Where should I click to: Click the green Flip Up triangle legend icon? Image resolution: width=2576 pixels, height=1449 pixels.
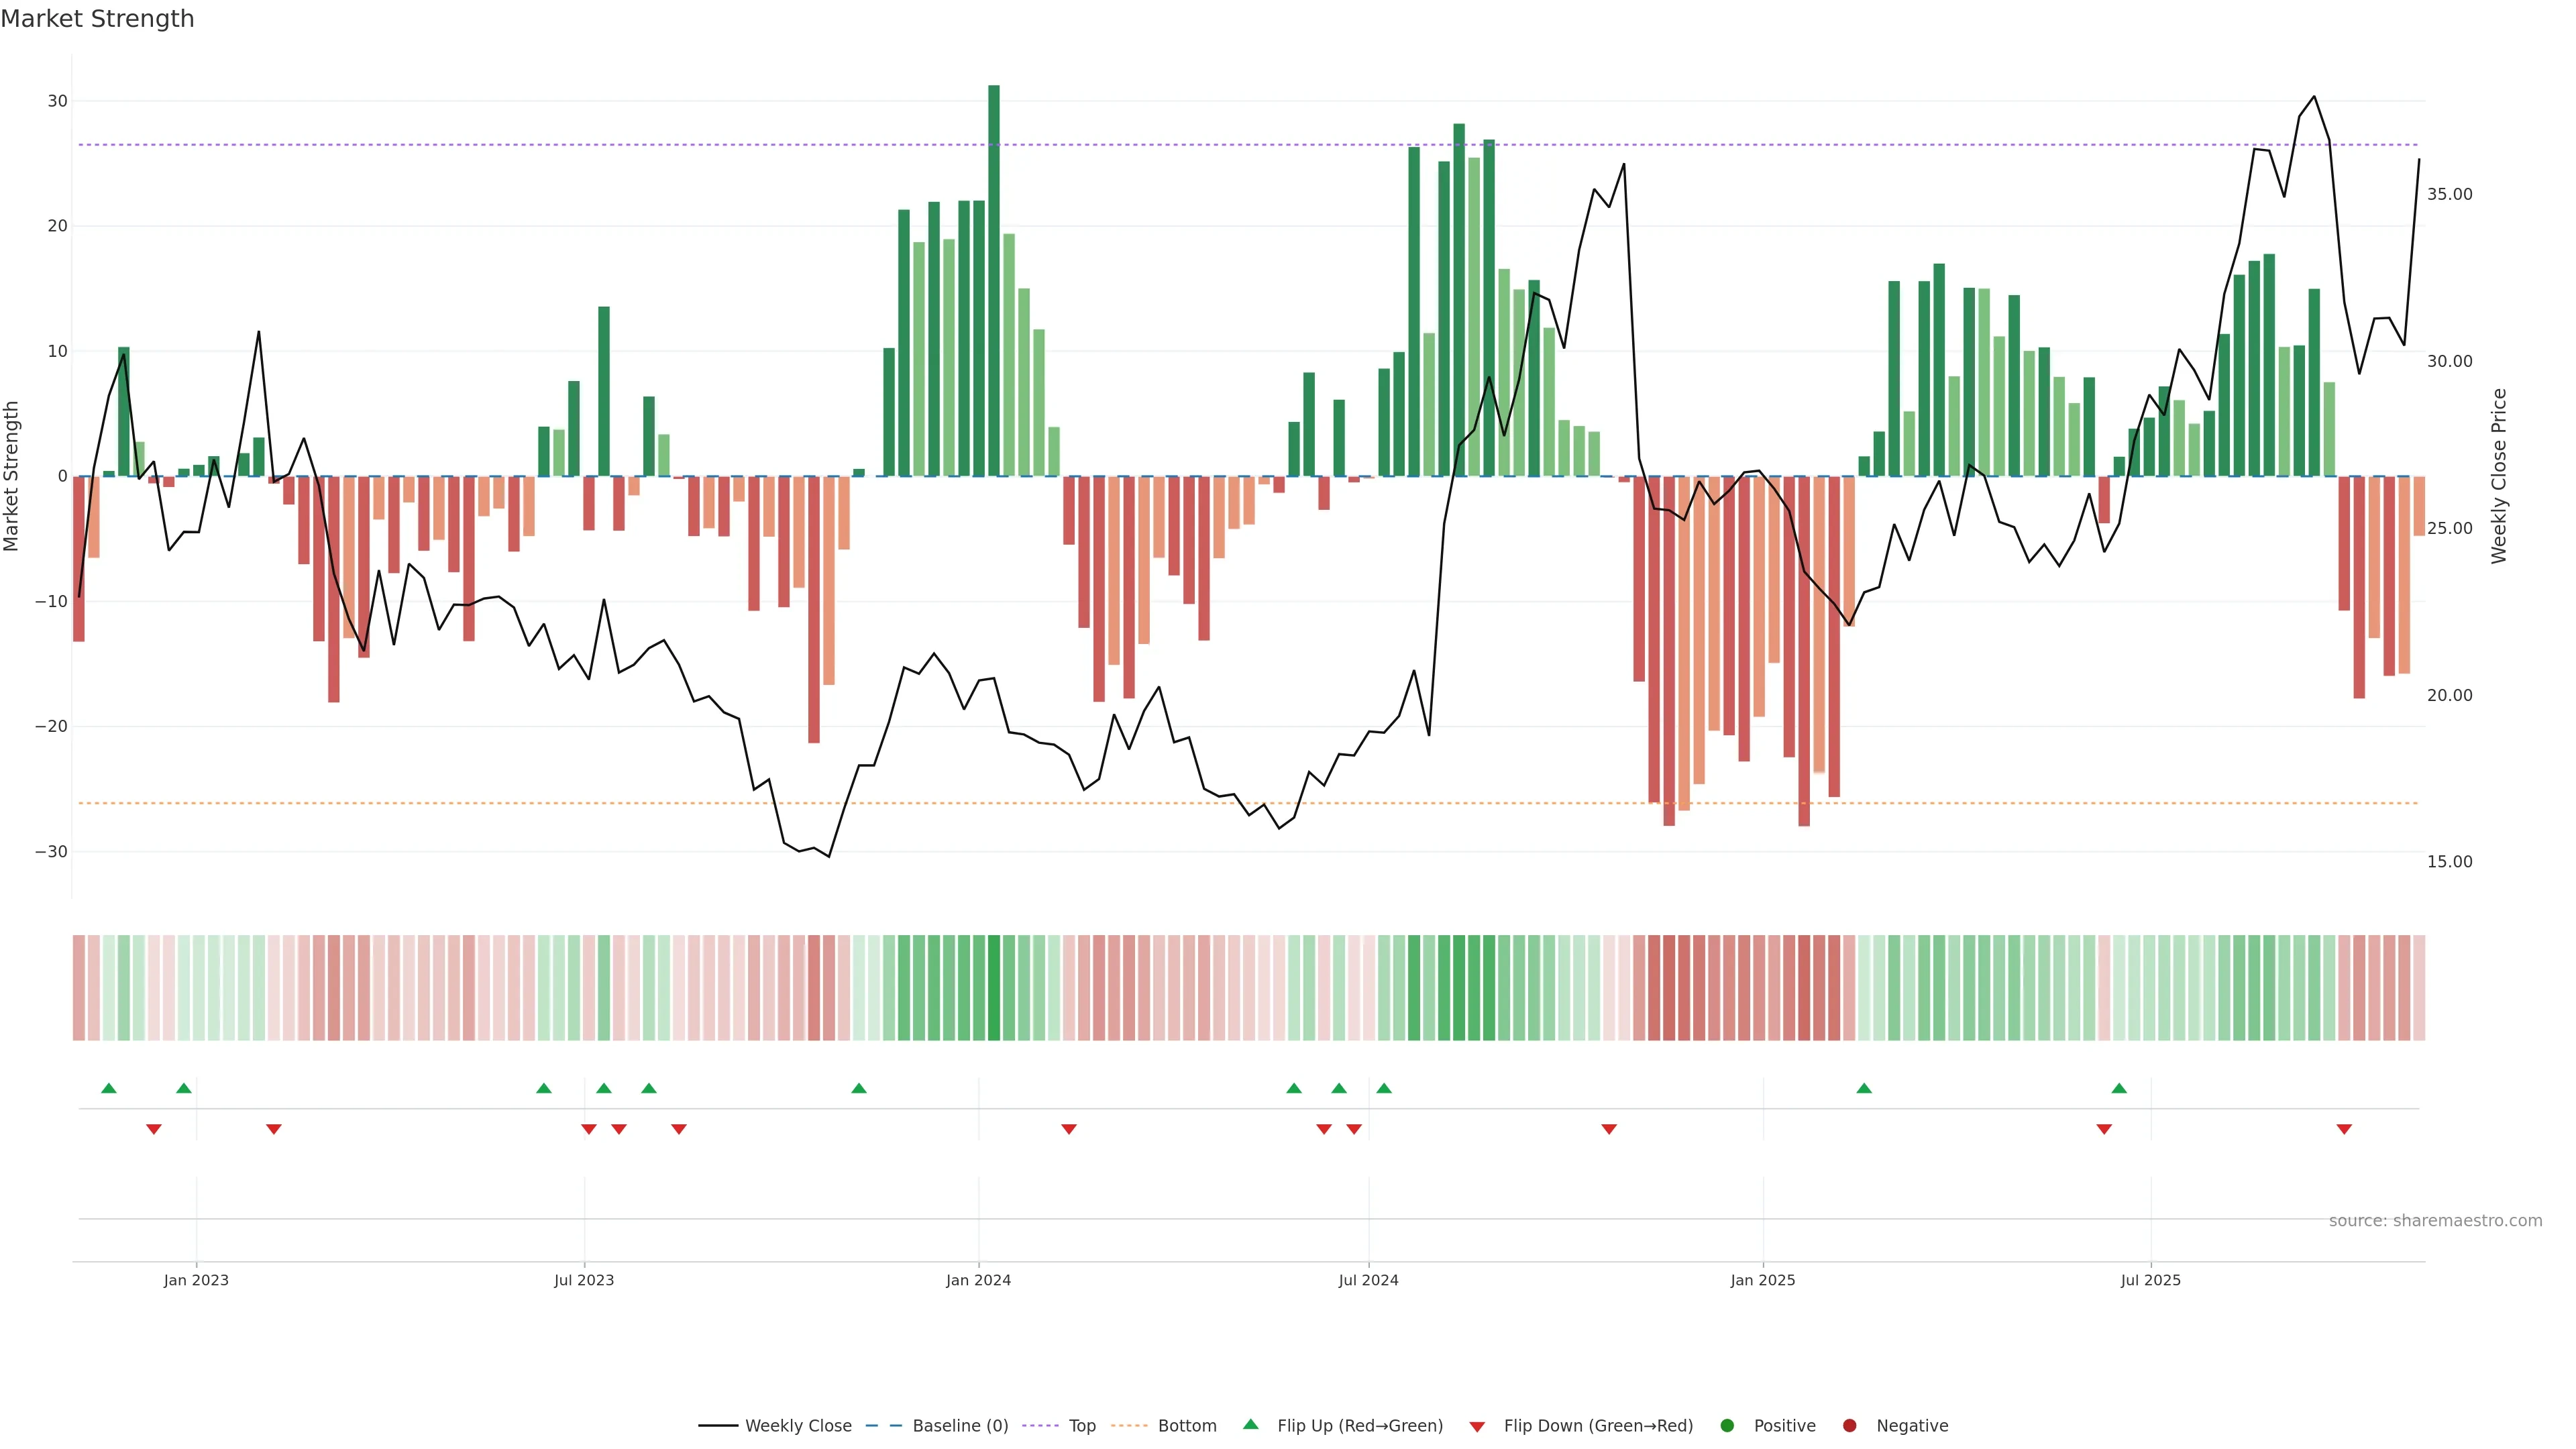(x=1250, y=1424)
